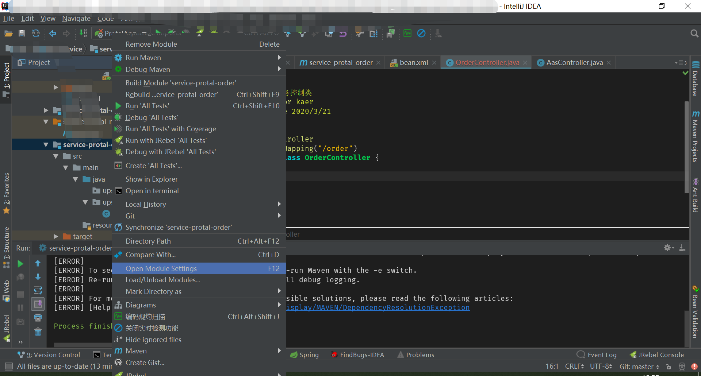This screenshot has height=376, width=701.
Task: Click the Synchronize toolbar icon
Action: pos(36,34)
